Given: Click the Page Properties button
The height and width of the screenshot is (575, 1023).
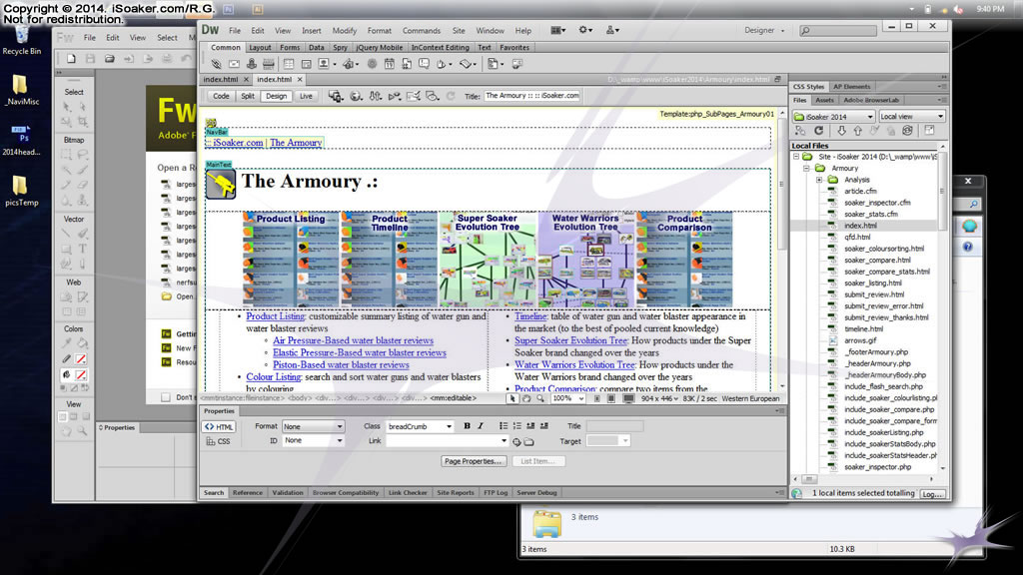Looking at the screenshot, I should pyautogui.click(x=474, y=461).
